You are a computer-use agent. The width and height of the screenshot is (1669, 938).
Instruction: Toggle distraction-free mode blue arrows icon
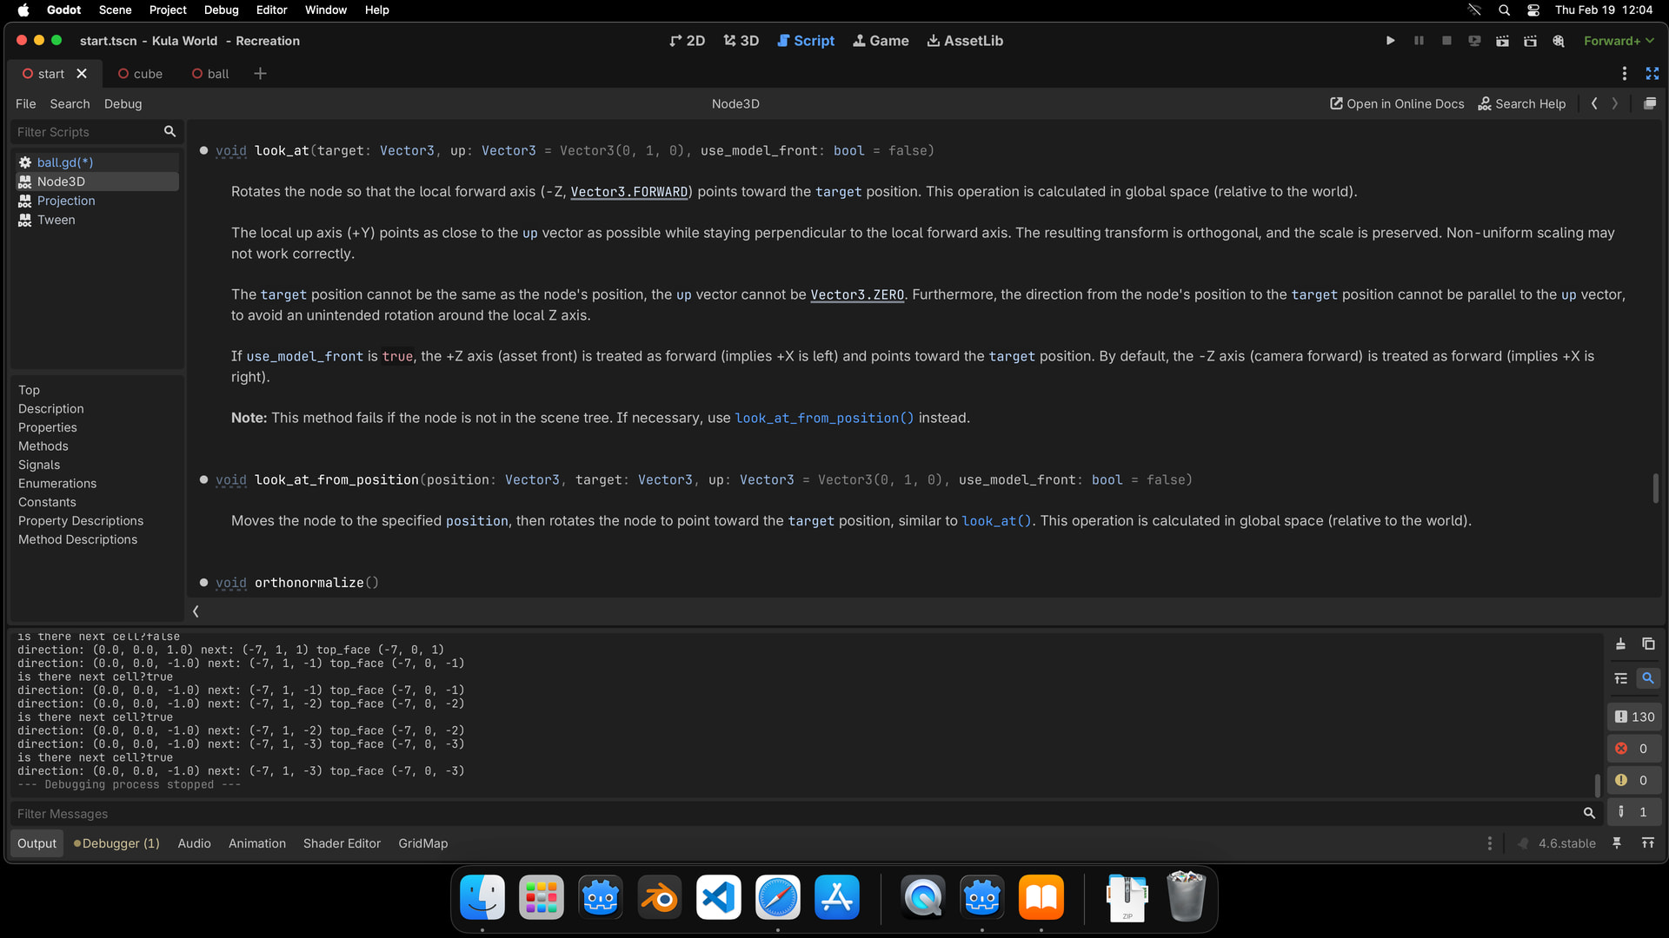click(1652, 74)
